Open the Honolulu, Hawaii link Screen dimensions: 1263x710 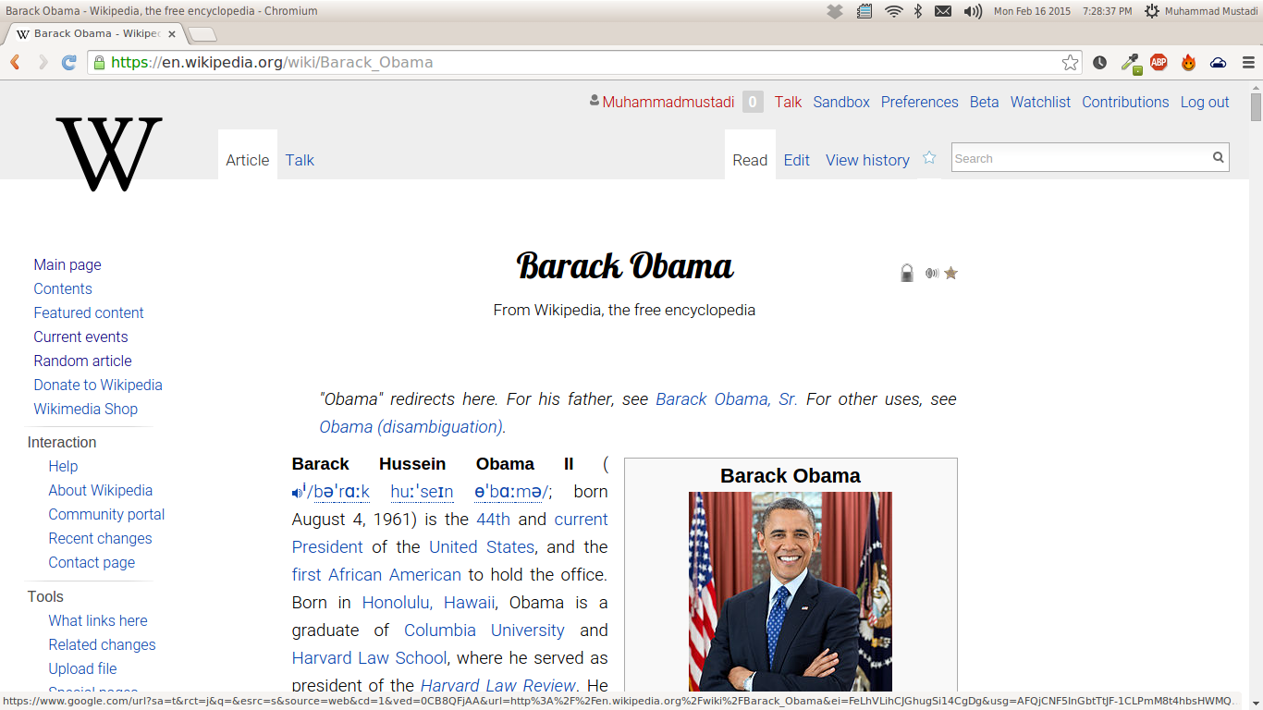[428, 603]
